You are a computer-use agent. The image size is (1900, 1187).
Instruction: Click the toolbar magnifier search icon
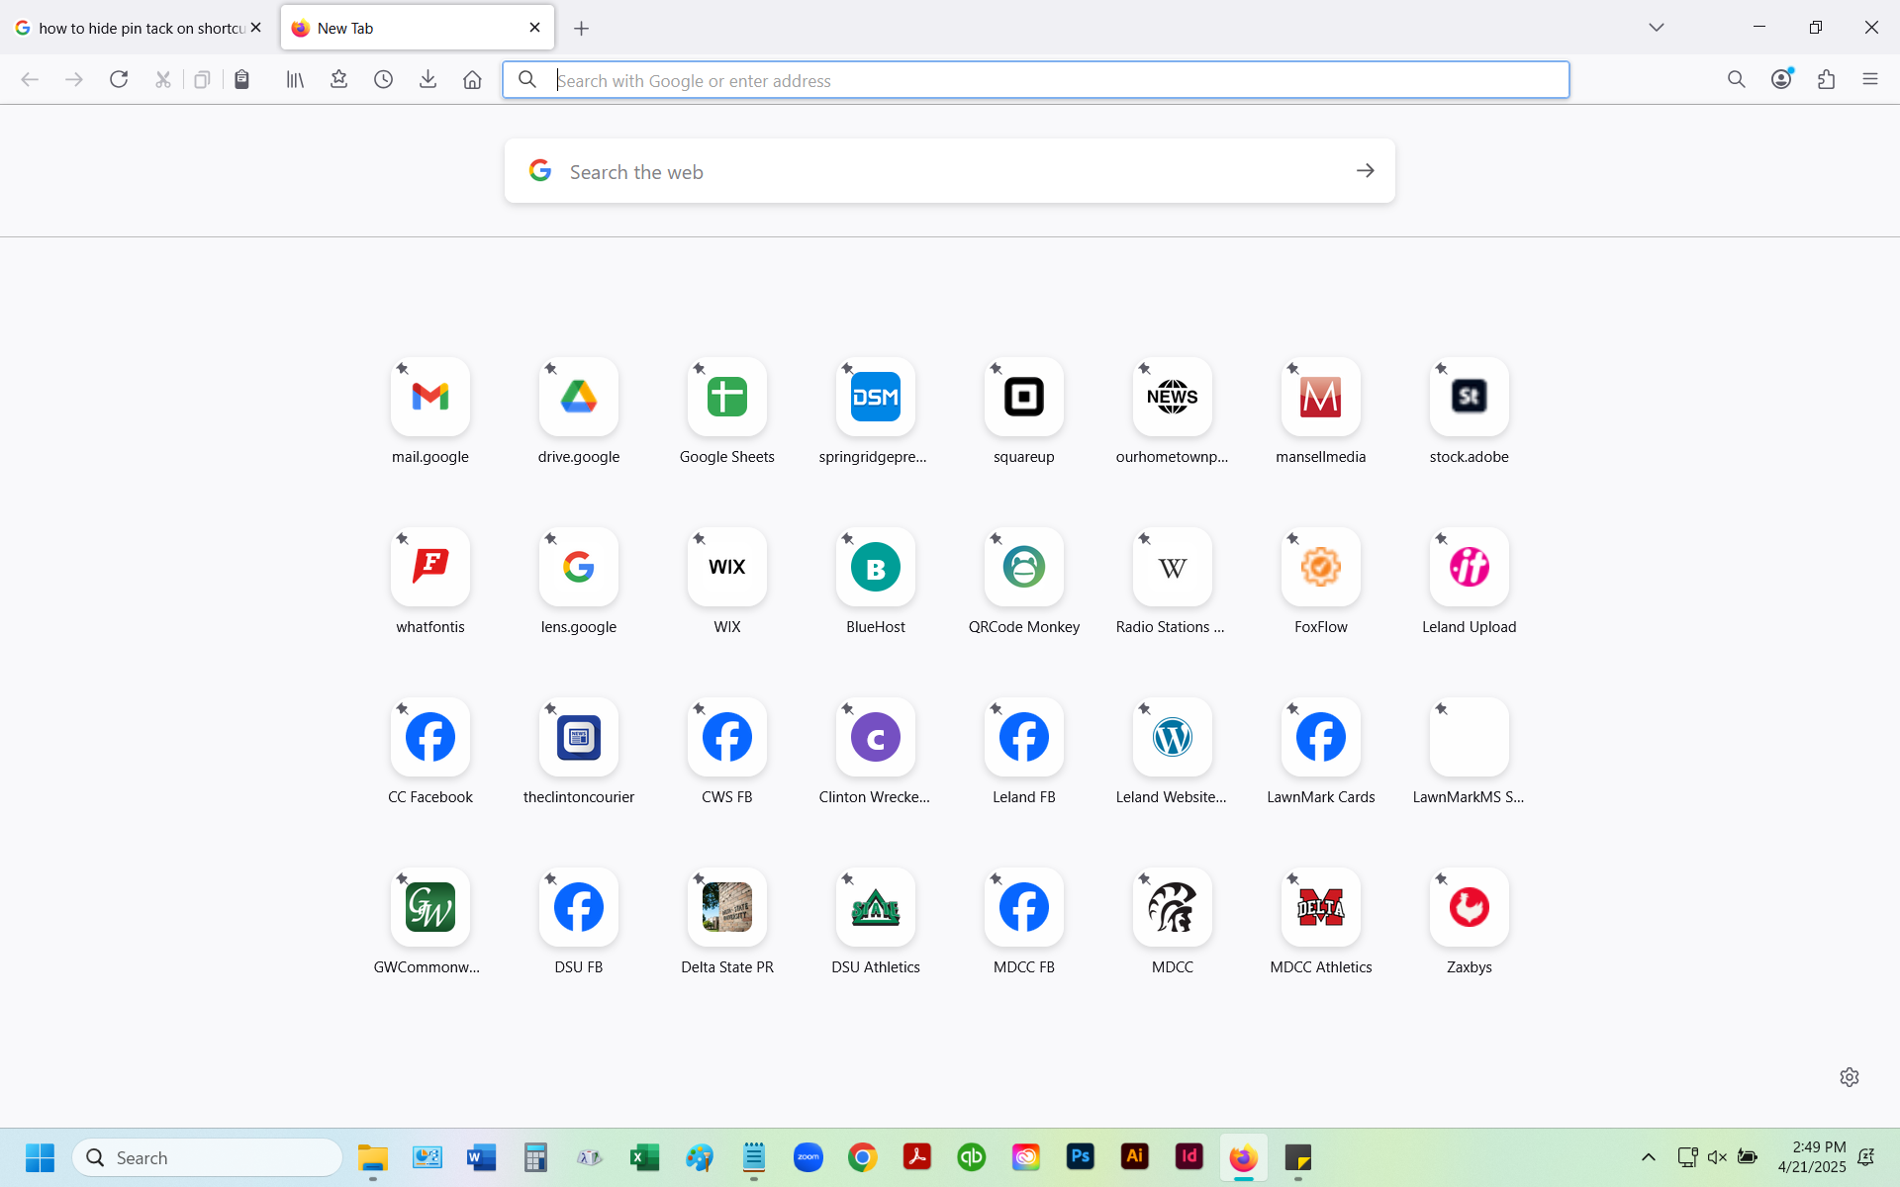point(1736,79)
